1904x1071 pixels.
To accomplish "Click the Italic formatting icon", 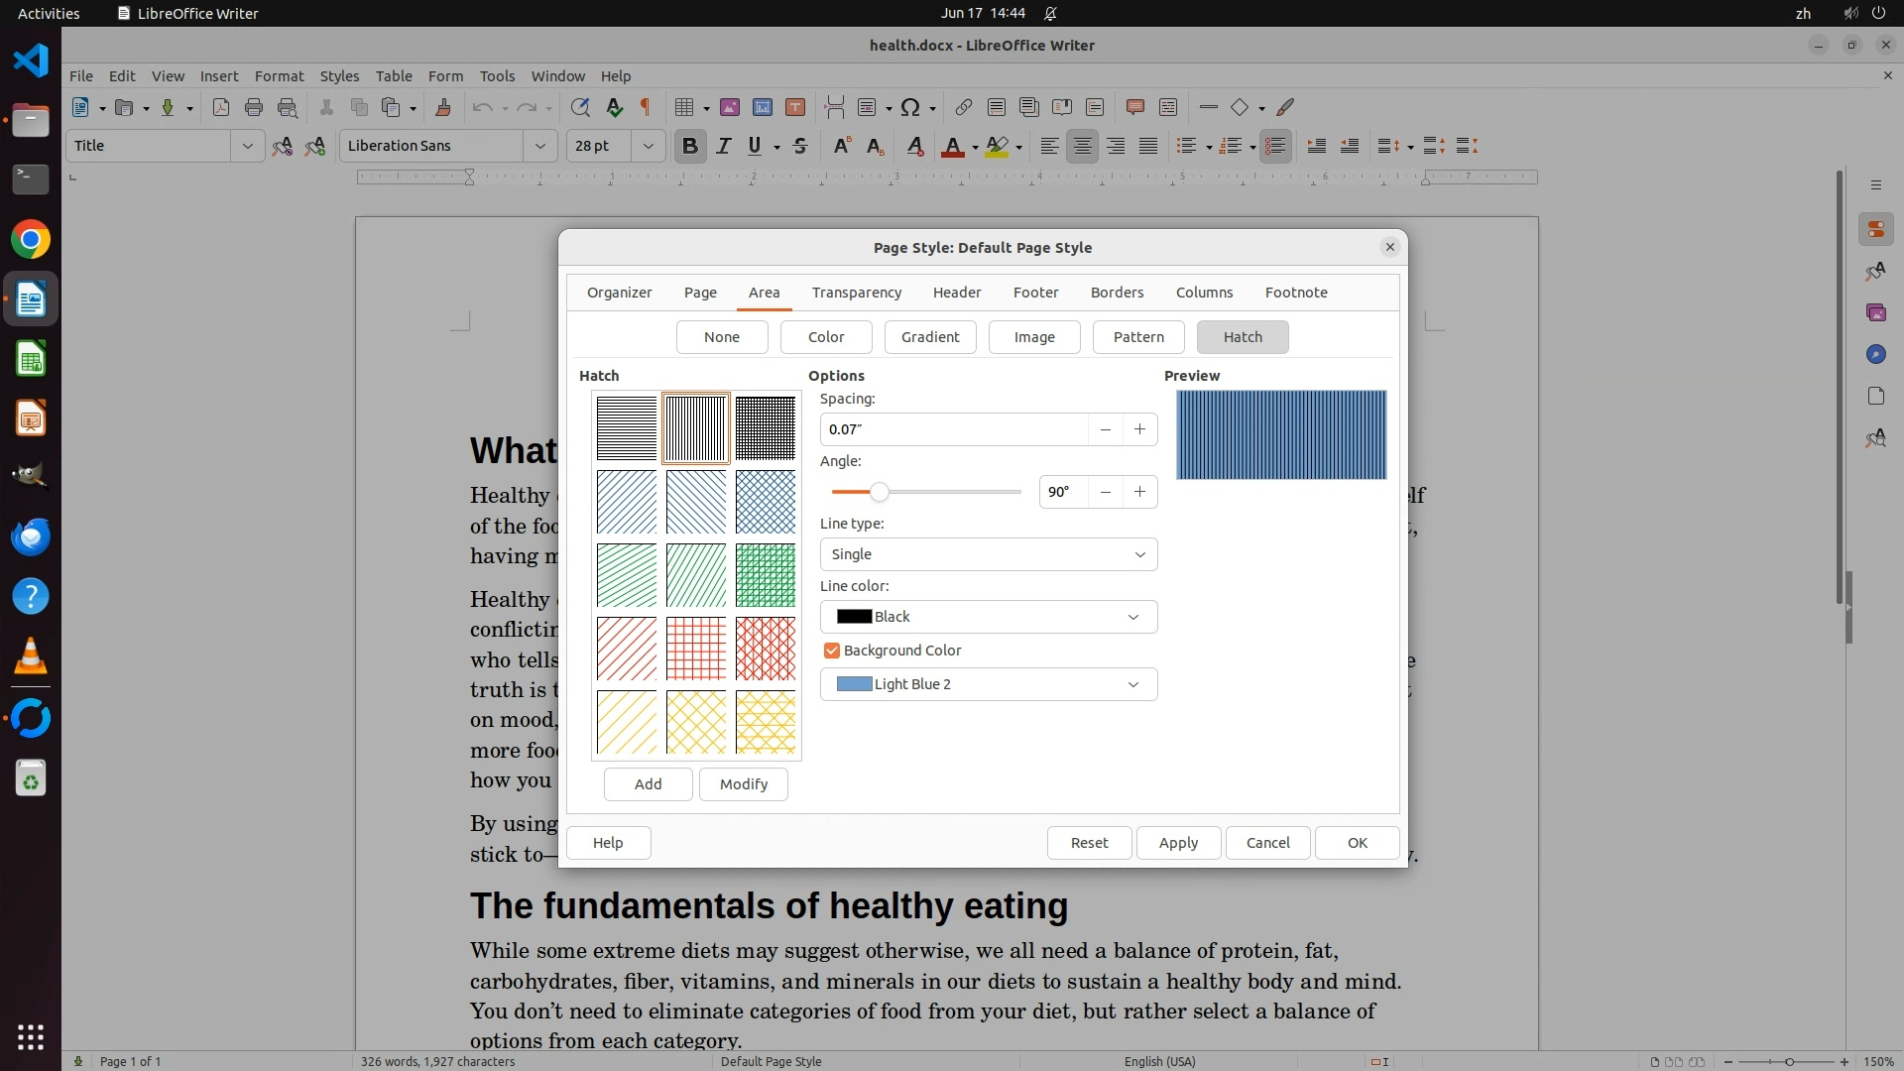I will click(x=723, y=146).
